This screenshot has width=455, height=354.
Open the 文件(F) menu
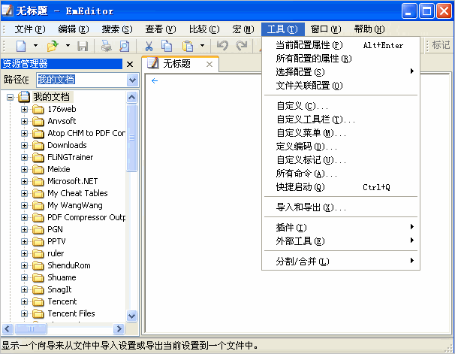[29, 29]
